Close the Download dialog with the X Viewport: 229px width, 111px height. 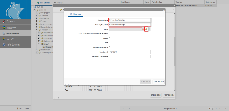click(x=164, y=10)
